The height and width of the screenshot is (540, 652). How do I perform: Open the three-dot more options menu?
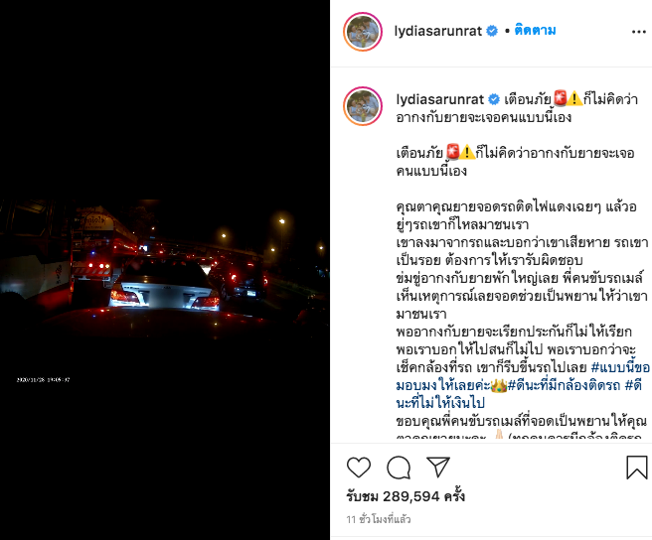point(638,32)
